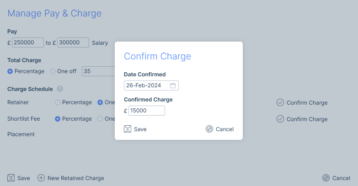Click the Save text in the dialog
The height and width of the screenshot is (186, 358).
click(140, 129)
